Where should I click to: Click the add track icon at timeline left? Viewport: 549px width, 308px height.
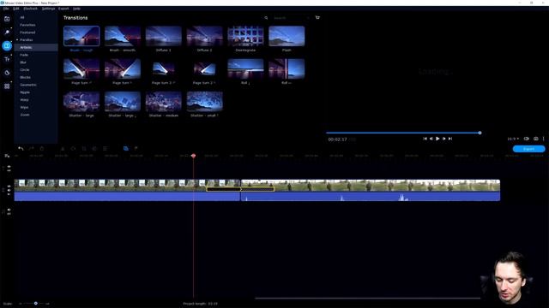7,156
